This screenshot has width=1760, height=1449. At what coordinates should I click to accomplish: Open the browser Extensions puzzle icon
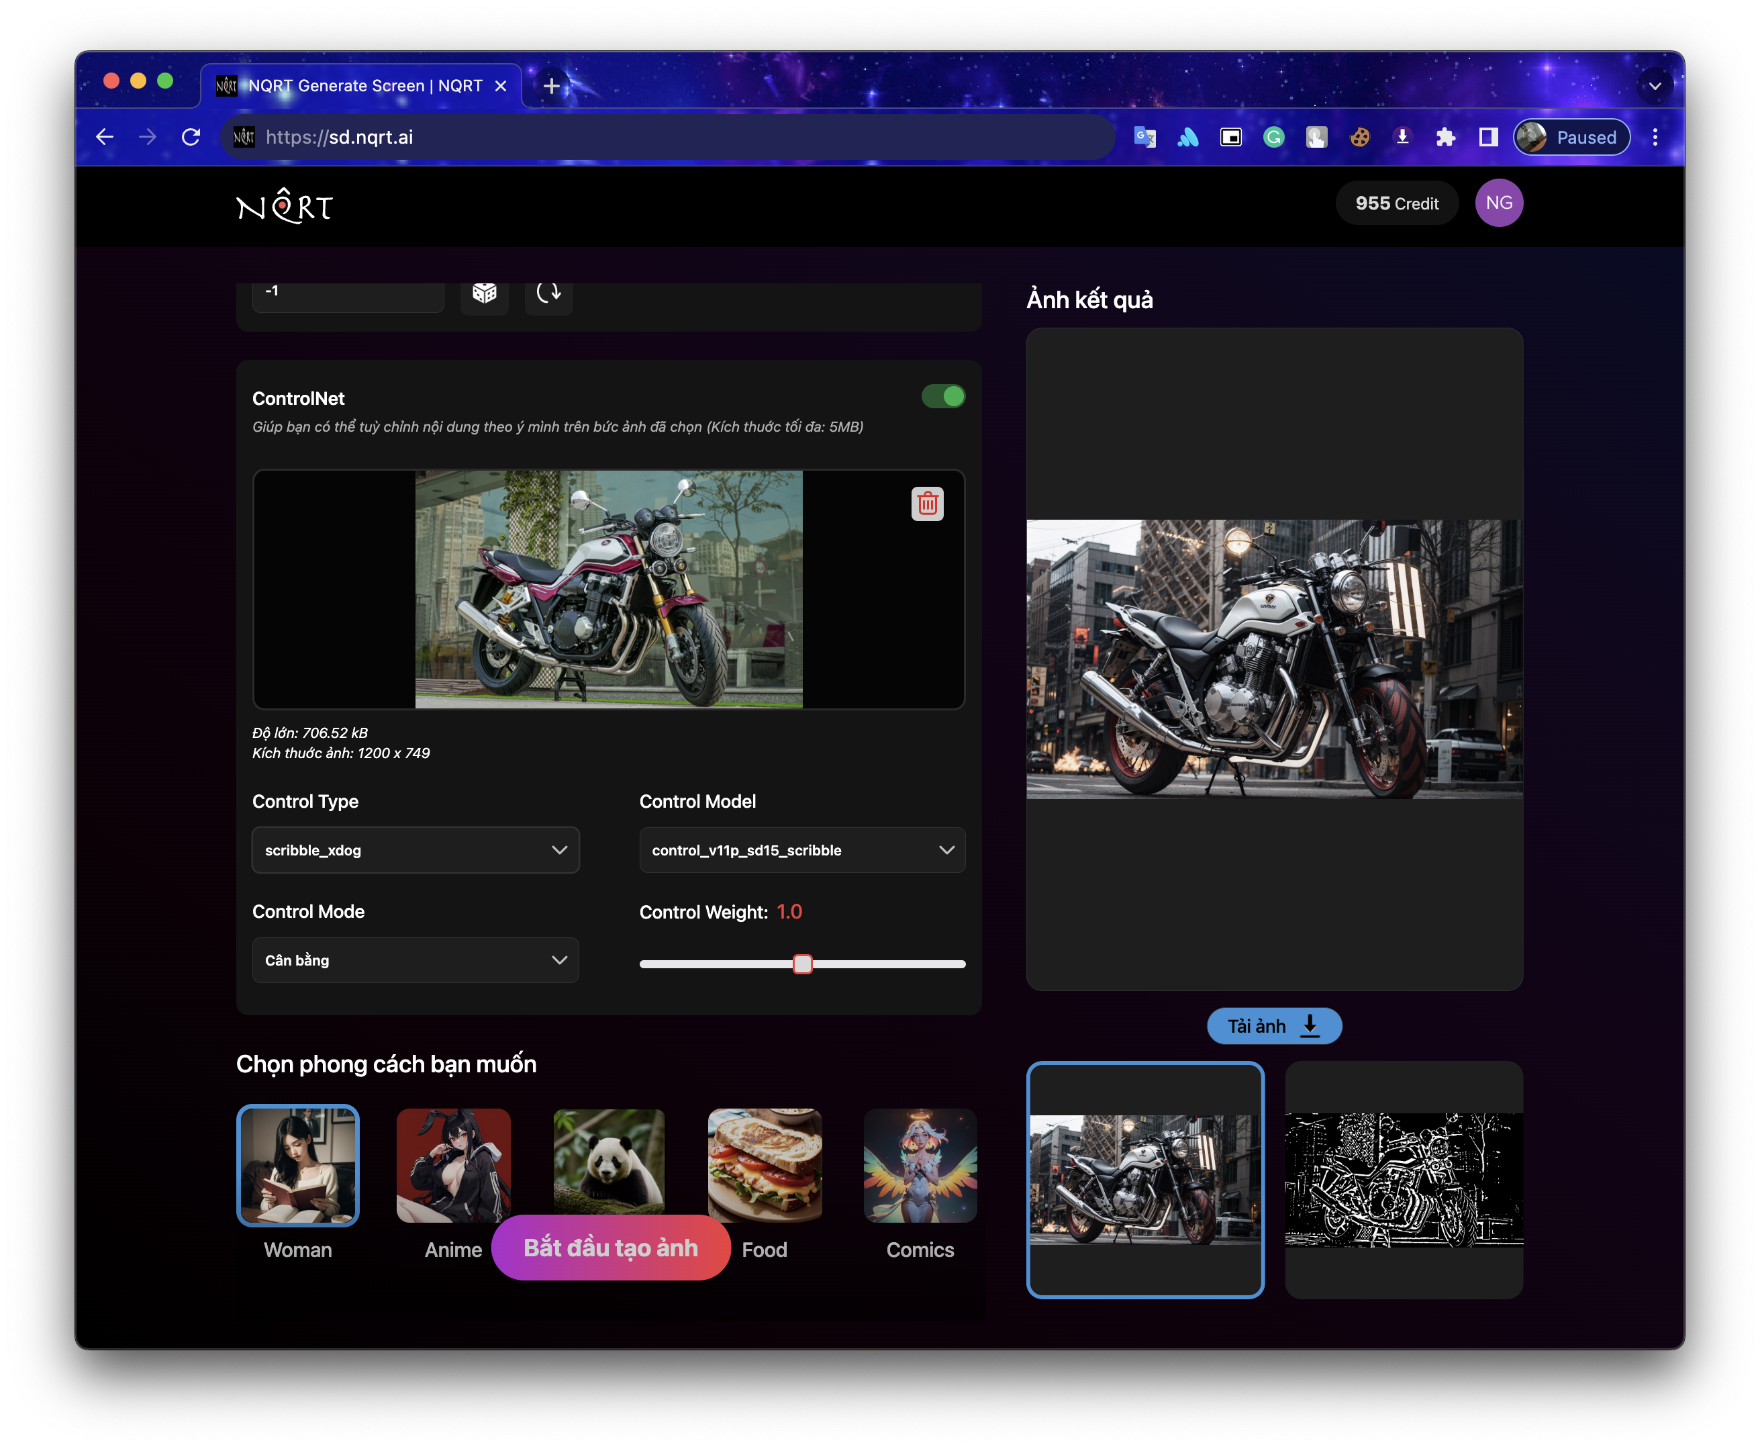pyautogui.click(x=1445, y=137)
